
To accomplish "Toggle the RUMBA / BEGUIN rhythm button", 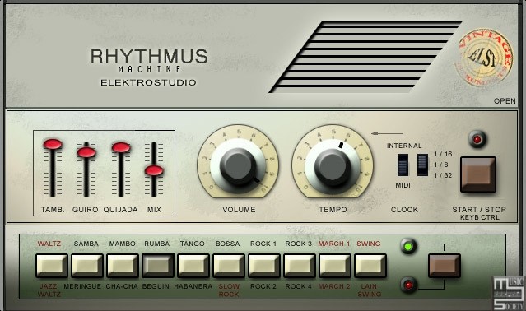I will click(158, 265).
